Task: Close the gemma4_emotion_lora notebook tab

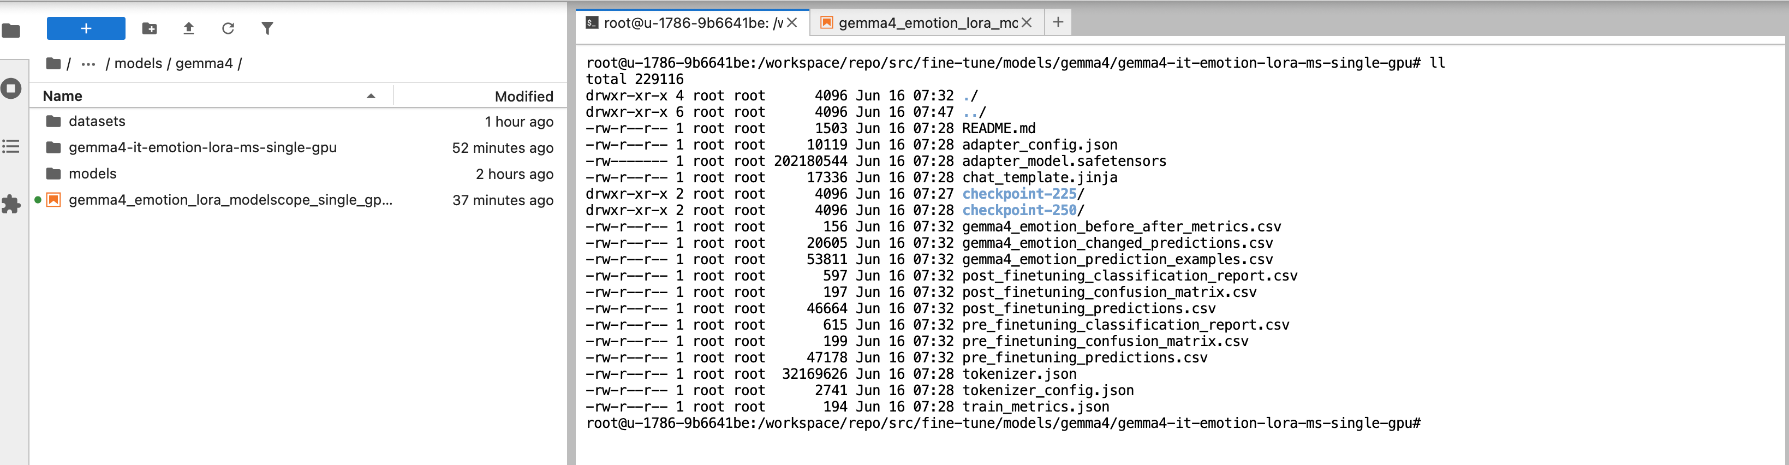Action: (1027, 23)
